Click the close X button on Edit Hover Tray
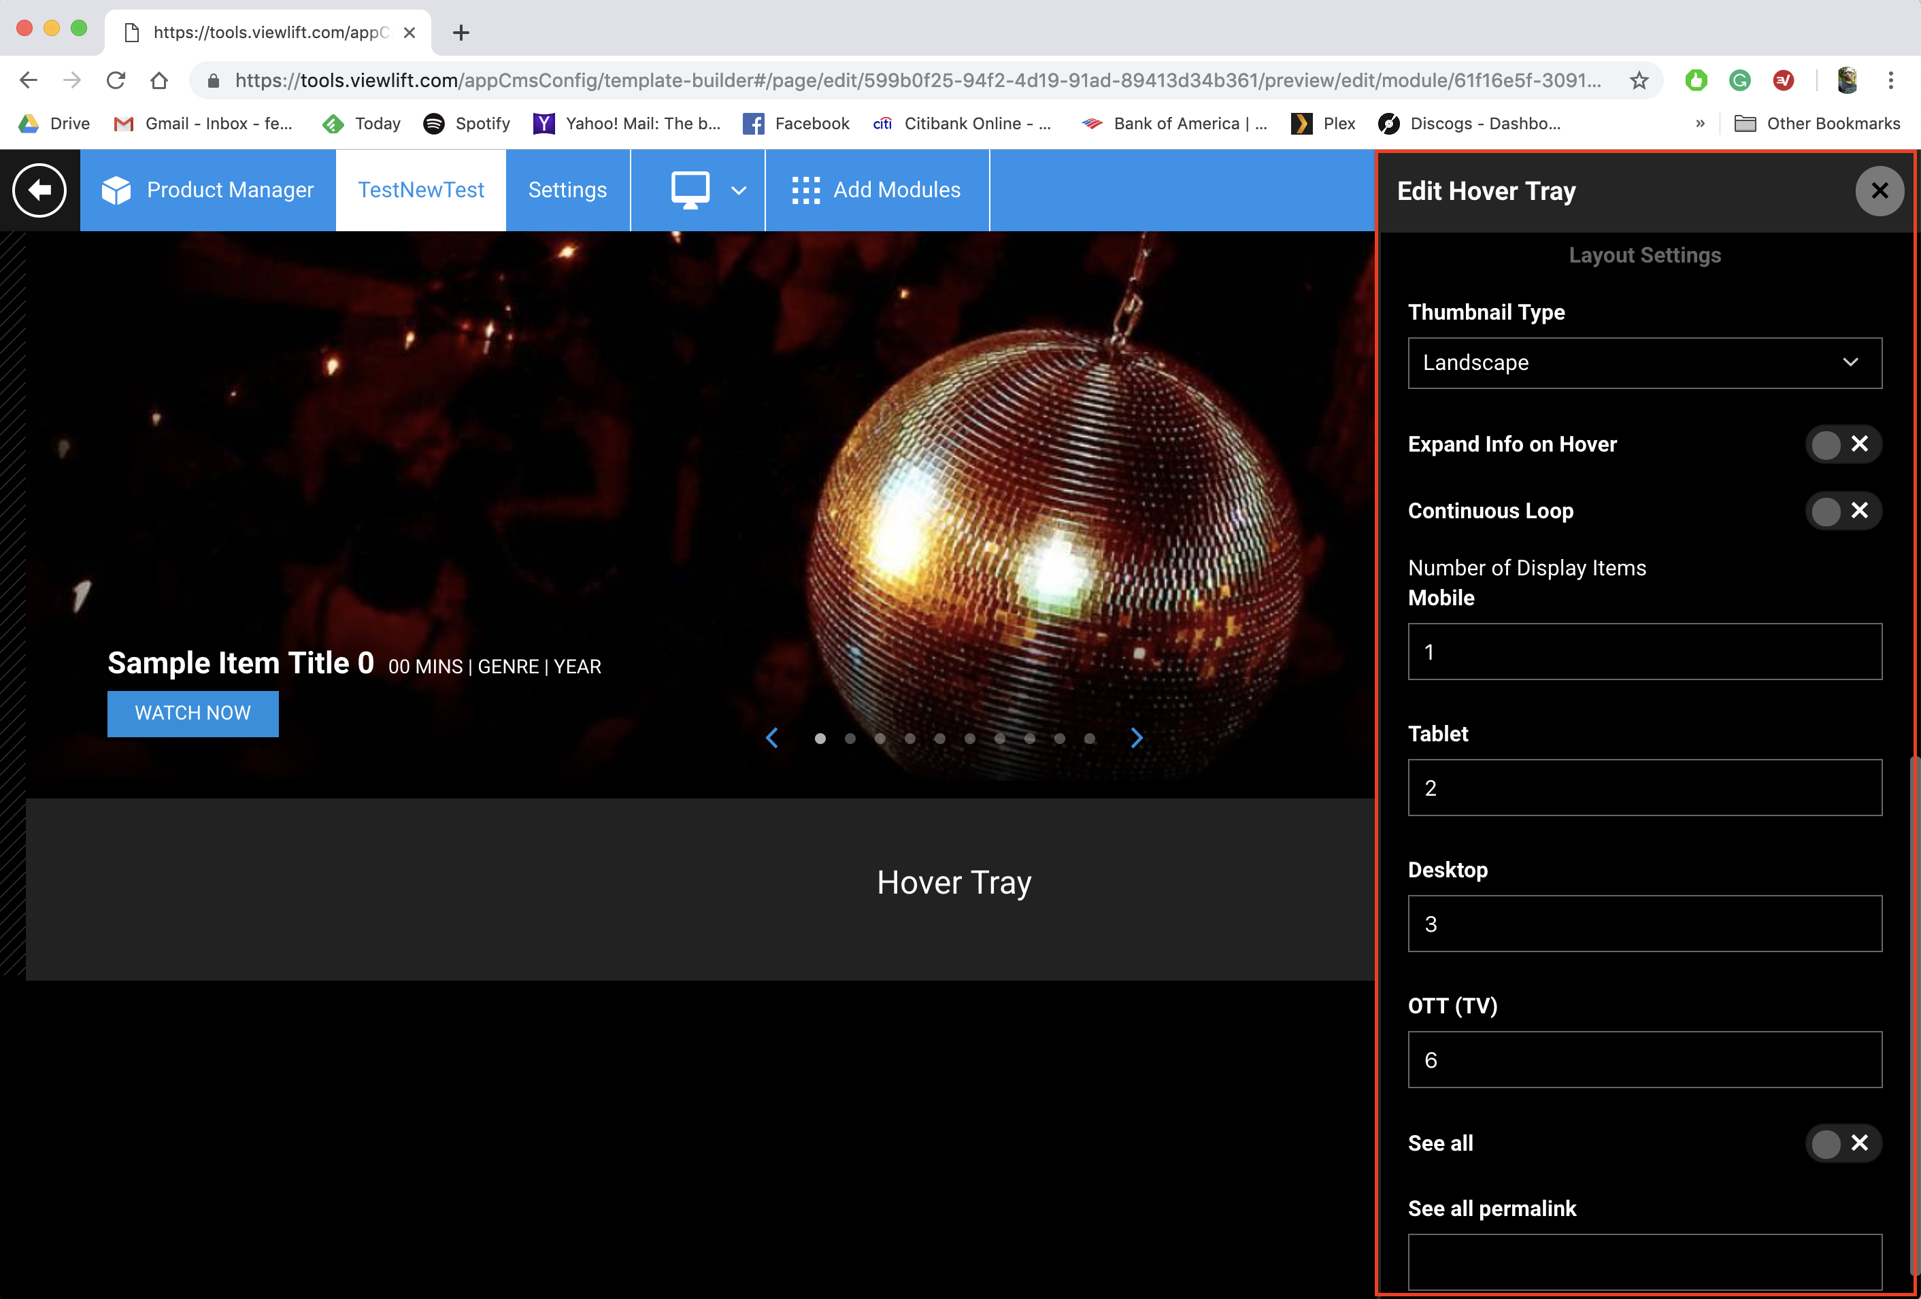The image size is (1921, 1299). pyautogui.click(x=1877, y=190)
